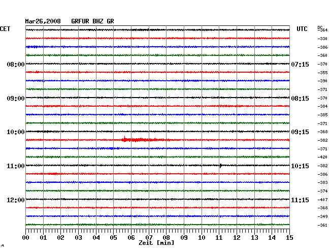The image size is (330, 251).
Task: Click the DC offset value -385
Action: 322,115
